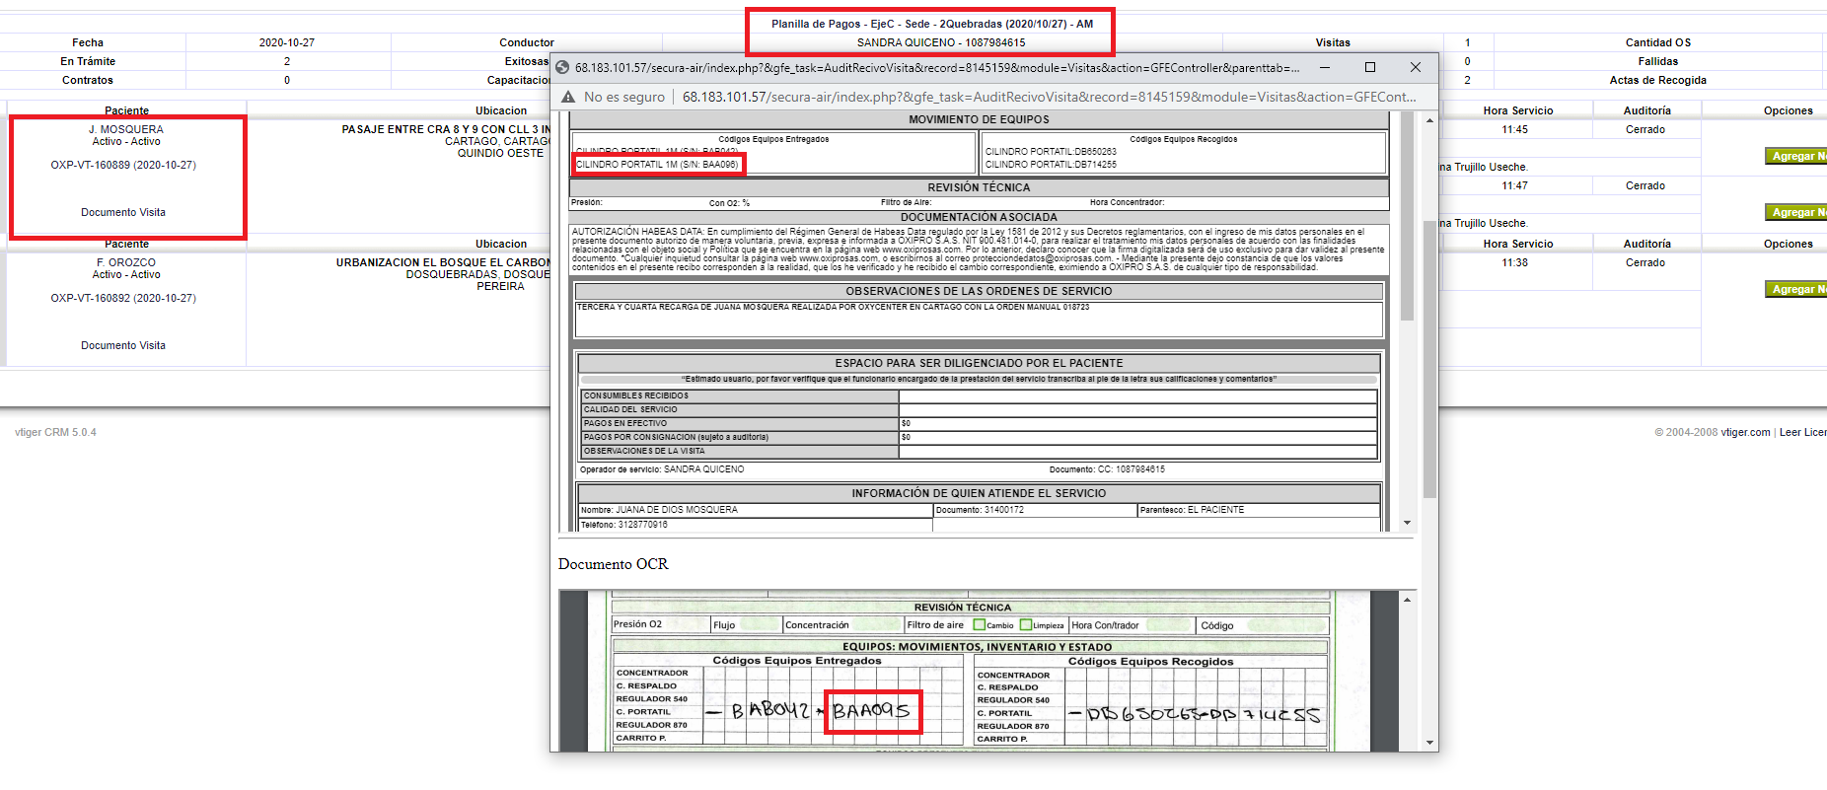Maximize the AuditRecivoVisita popup window
Image resolution: width=1827 pixels, height=790 pixels.
(1370, 67)
